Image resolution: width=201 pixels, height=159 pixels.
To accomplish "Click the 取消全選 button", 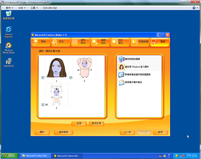I will point(96,124).
